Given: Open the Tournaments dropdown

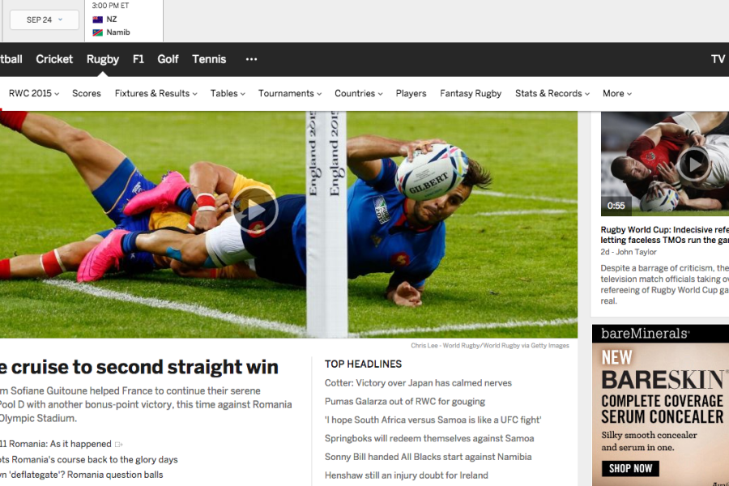Looking at the screenshot, I should (290, 93).
